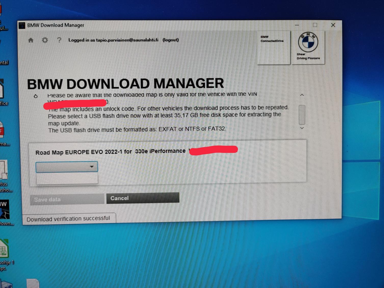Click the Download verification successful status tab

click(x=68, y=219)
